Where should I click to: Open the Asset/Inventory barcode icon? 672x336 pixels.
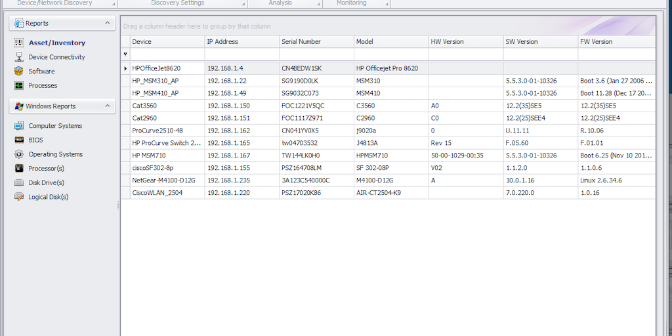pyautogui.click(x=19, y=43)
